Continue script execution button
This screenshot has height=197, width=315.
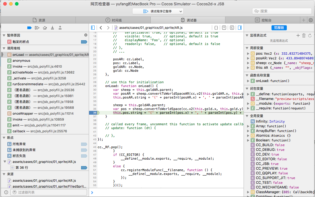click(37, 28)
